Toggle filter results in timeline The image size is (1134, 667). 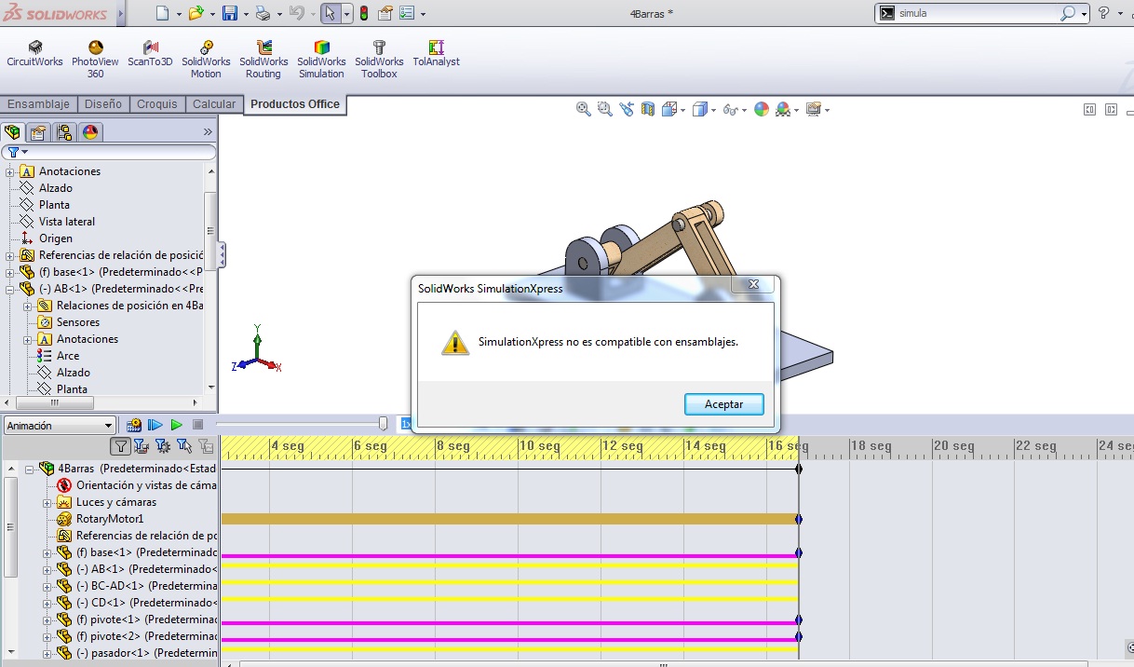click(x=206, y=446)
